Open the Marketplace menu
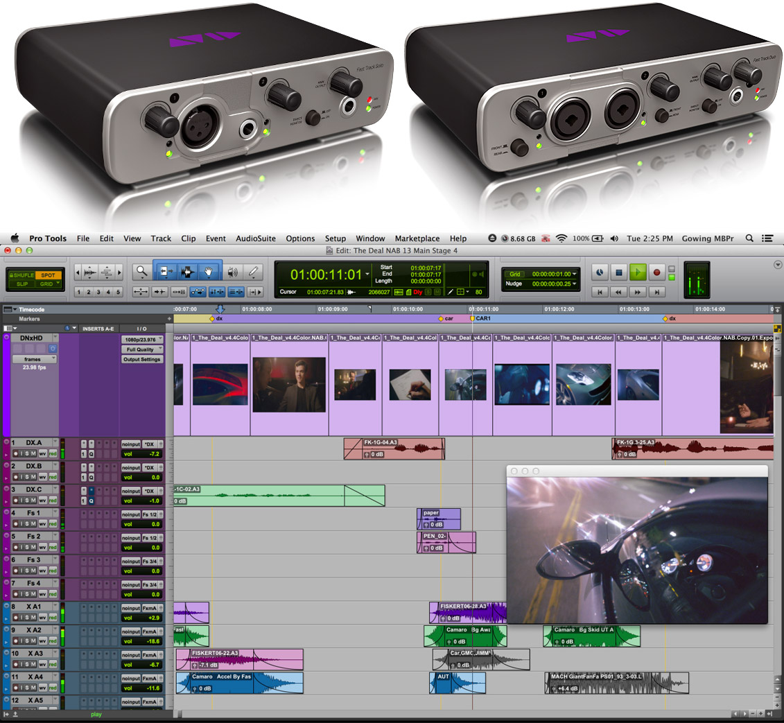This screenshot has height=723, width=784. tap(417, 238)
